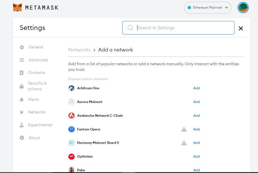
Task: Focus the Search in Settings field
Action: 178,28
